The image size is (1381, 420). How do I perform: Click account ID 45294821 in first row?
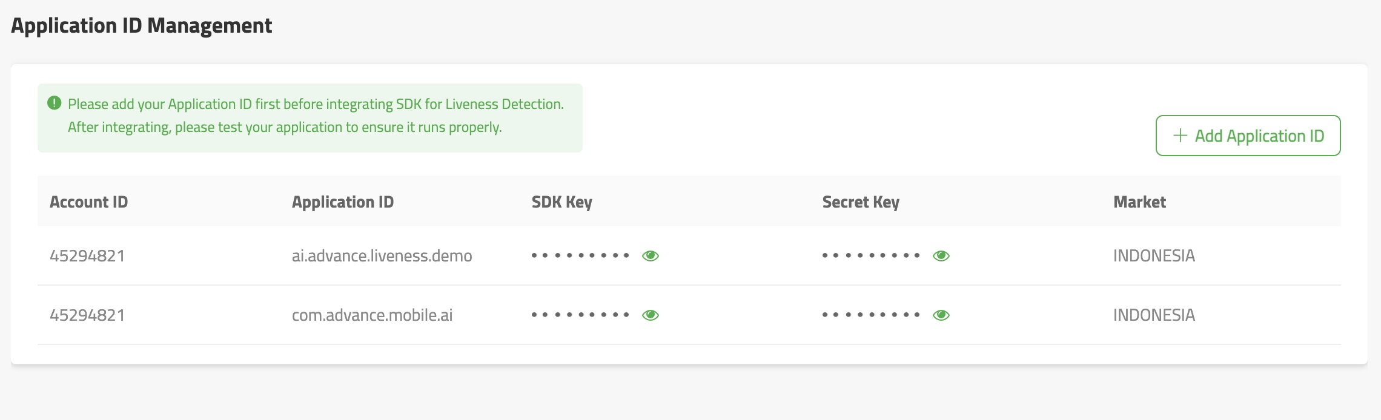pos(87,256)
